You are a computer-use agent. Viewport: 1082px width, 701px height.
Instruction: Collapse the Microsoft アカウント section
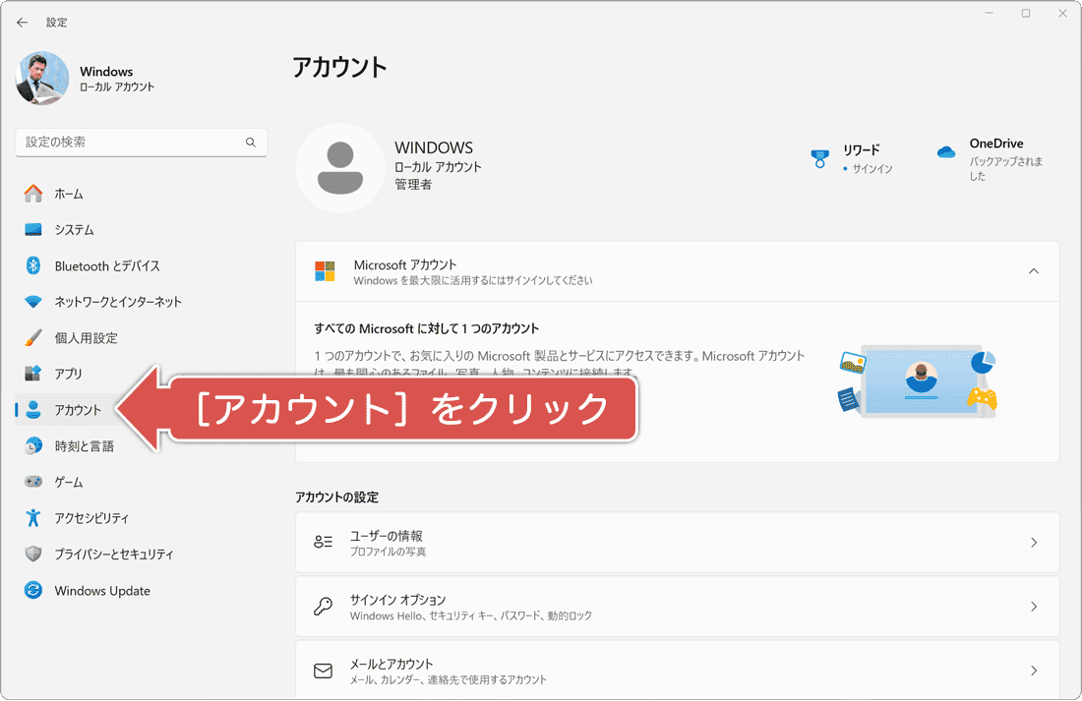pos(1033,270)
